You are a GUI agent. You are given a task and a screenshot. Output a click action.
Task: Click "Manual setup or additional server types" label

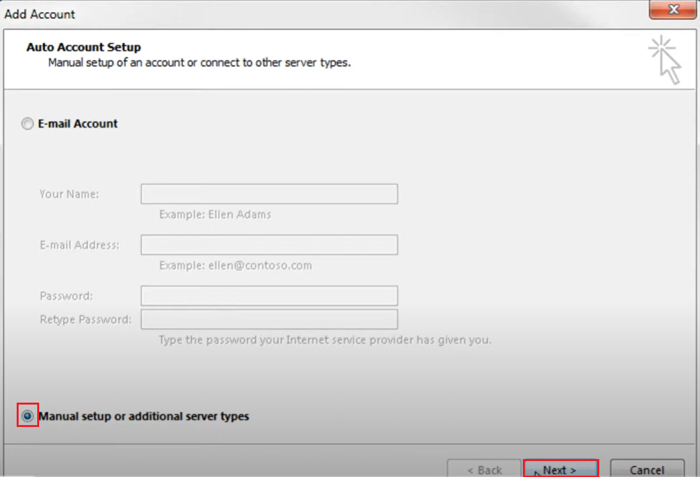(x=144, y=416)
